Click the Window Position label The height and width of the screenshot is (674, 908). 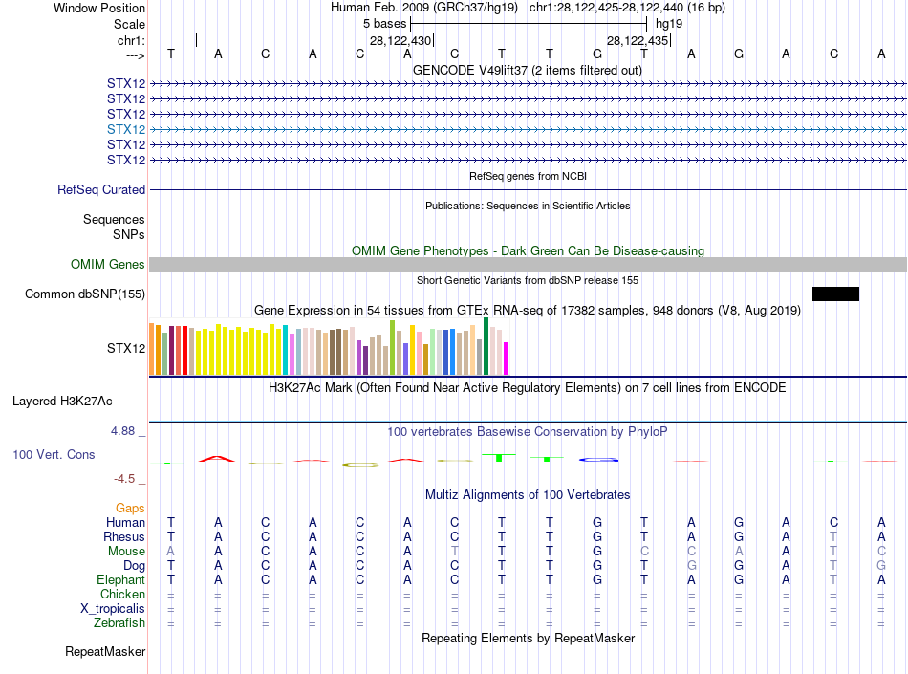(x=99, y=8)
